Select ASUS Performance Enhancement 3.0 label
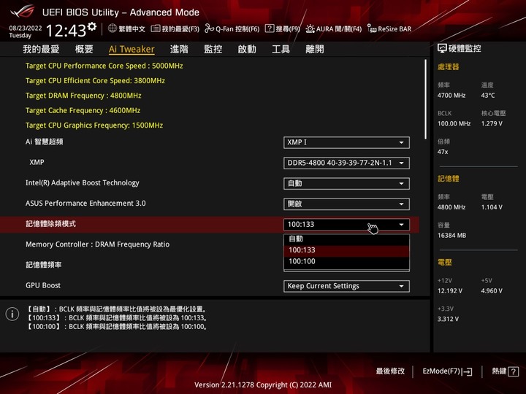This screenshot has height=394, width=526. [x=85, y=204]
